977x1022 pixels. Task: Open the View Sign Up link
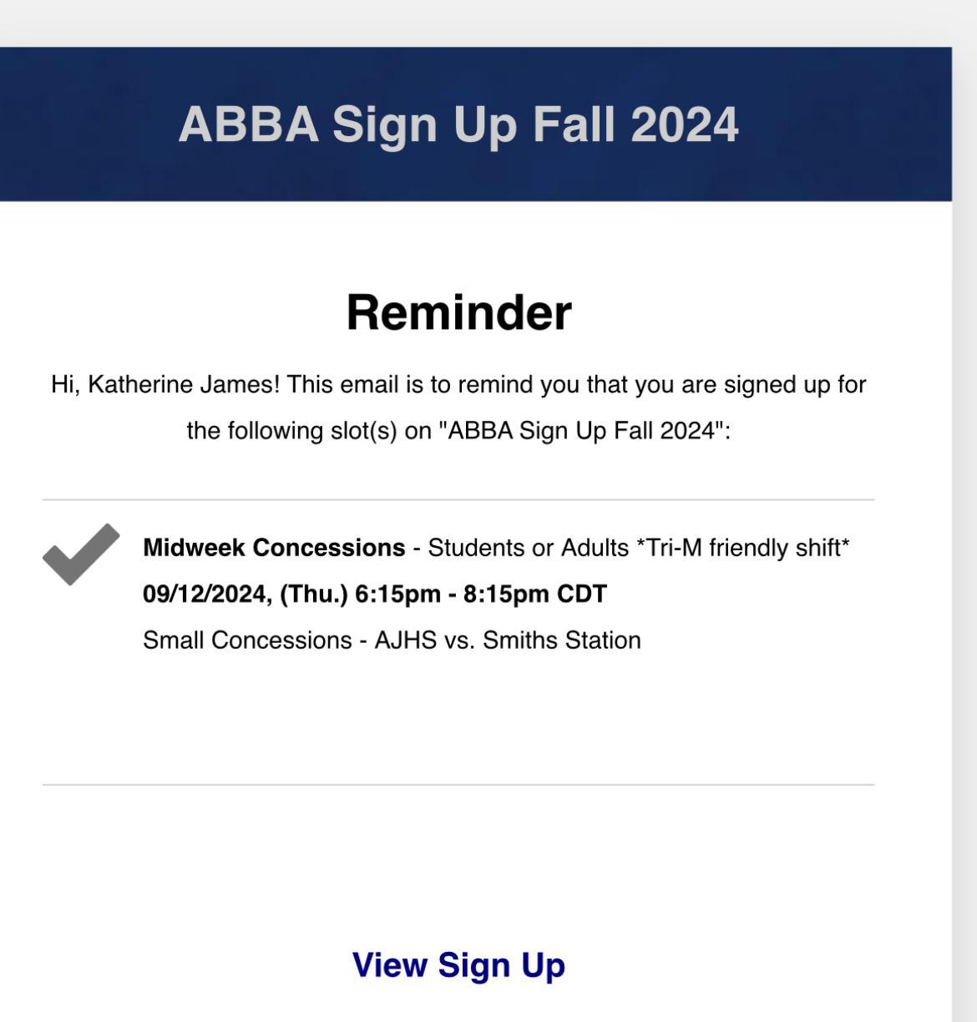click(x=458, y=964)
